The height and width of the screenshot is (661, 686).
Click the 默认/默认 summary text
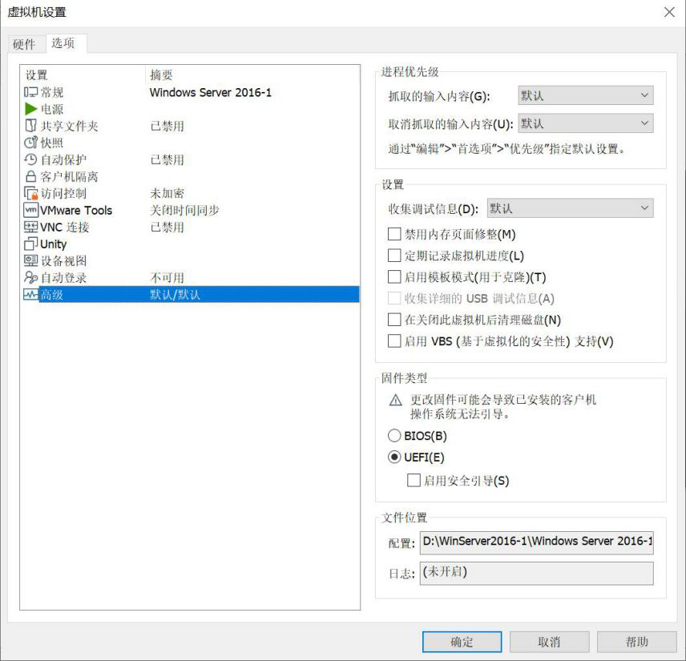pyautogui.click(x=175, y=294)
